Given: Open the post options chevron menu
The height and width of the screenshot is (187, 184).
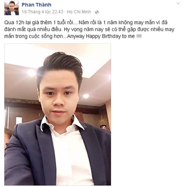Looking at the screenshot, I should (x=178, y=3).
